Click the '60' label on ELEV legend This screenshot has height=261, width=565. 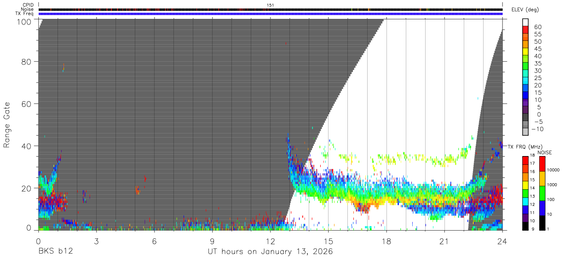tap(537, 27)
